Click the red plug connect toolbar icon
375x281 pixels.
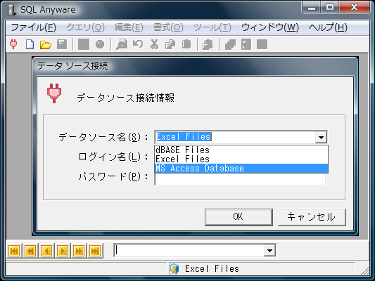pyautogui.click(x=13, y=44)
